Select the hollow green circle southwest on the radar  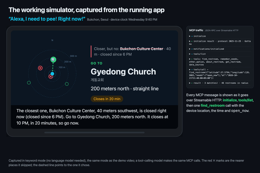coord(29,82)
